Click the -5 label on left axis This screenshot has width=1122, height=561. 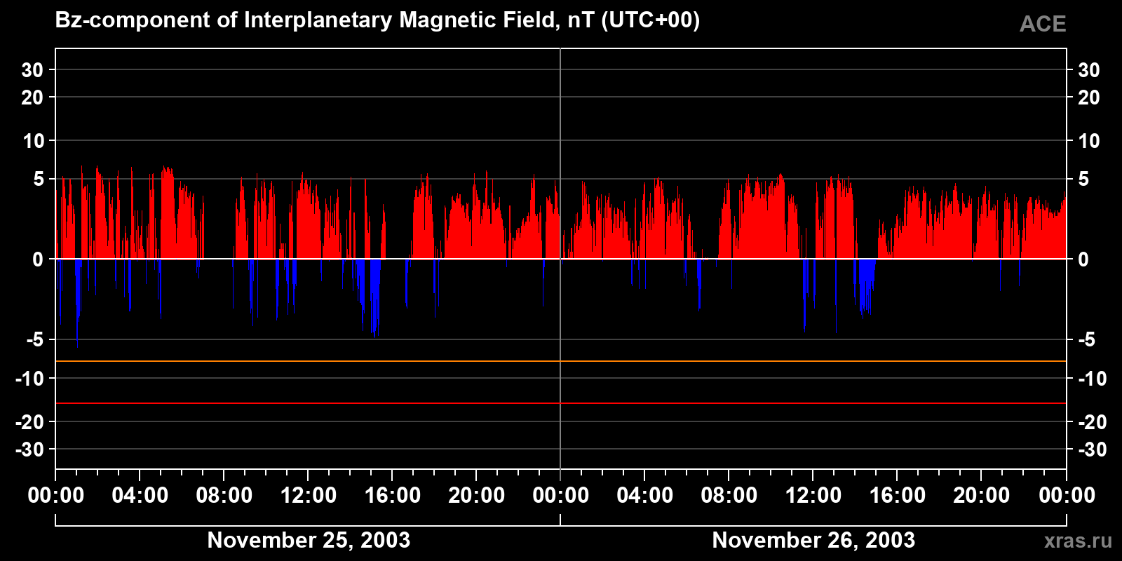pyautogui.click(x=35, y=340)
